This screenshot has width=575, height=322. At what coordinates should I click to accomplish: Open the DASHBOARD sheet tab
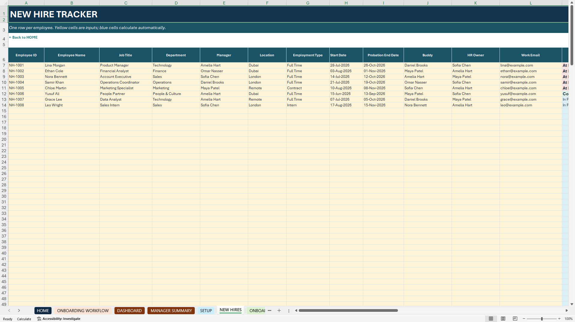tap(129, 311)
